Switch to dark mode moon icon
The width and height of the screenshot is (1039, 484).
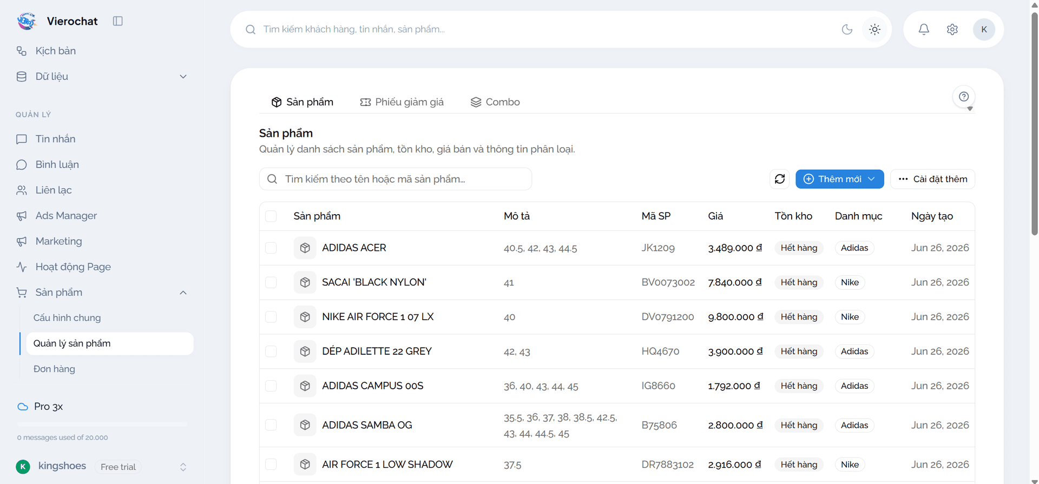(847, 29)
